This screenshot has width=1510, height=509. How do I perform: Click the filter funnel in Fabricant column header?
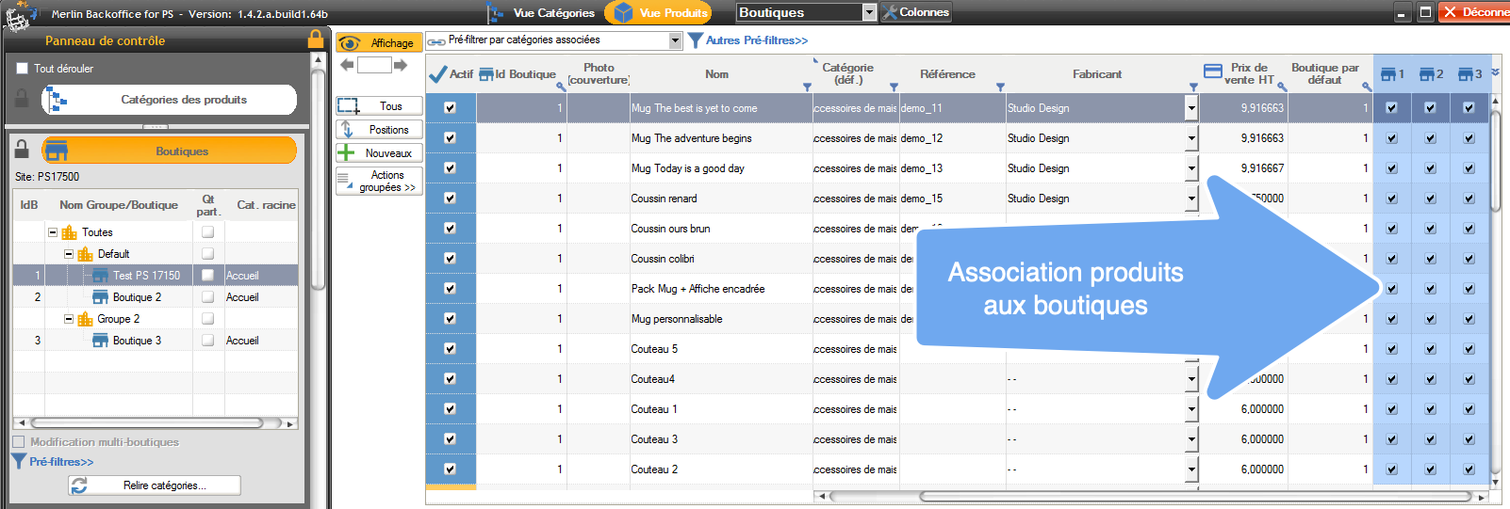point(1193,87)
